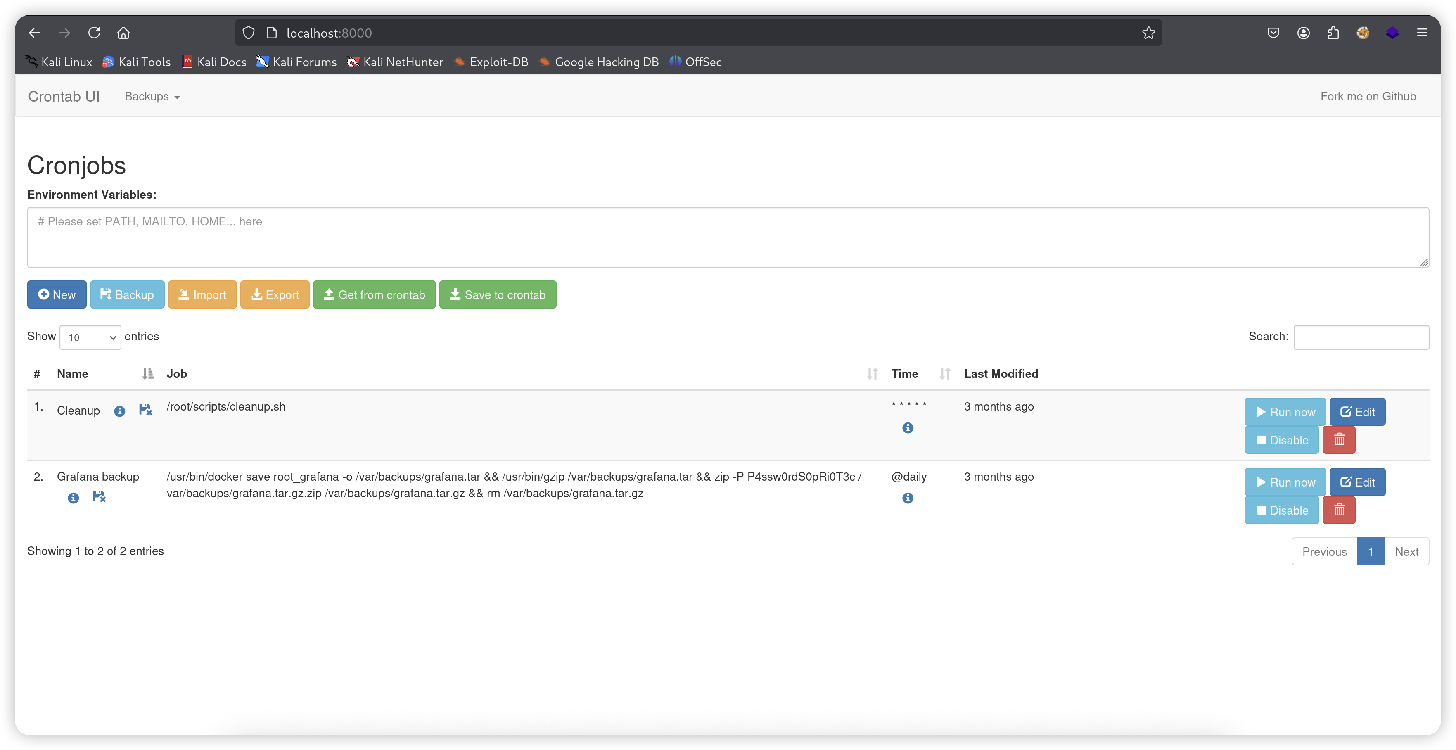Bookmark this page with the star icon

click(1148, 33)
